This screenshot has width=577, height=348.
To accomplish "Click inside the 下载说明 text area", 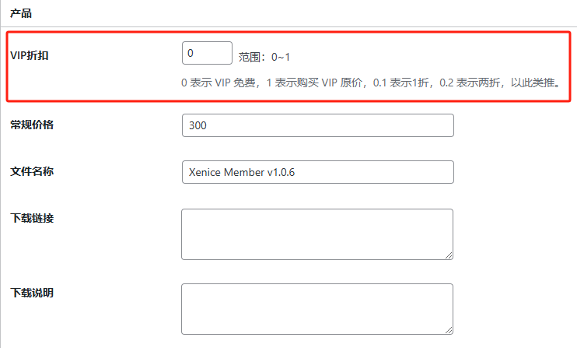I will click(x=316, y=308).
